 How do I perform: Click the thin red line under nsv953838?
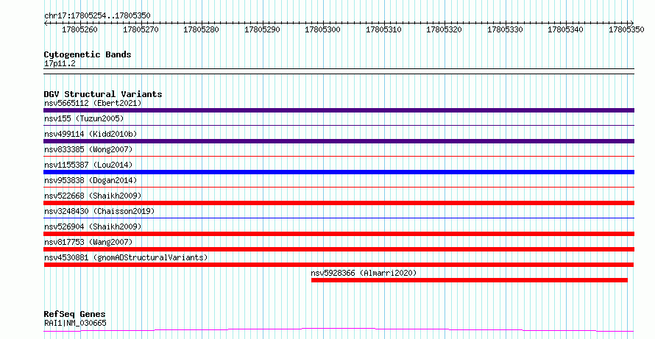pyautogui.click(x=339, y=187)
